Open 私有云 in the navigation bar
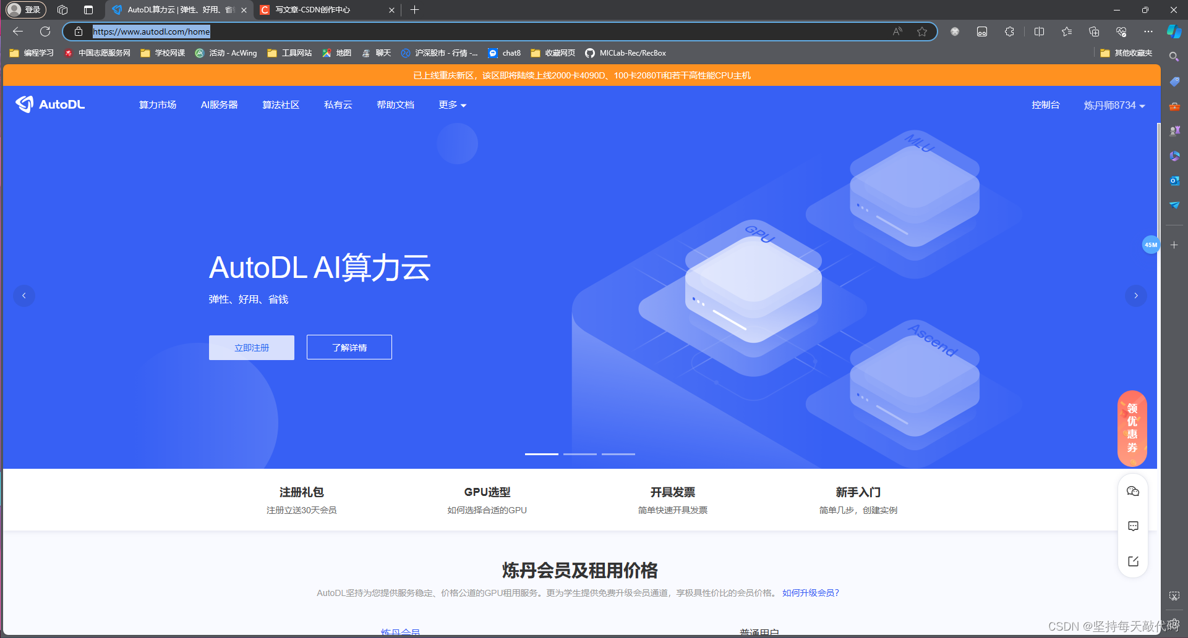The height and width of the screenshot is (638, 1188). tap(338, 105)
